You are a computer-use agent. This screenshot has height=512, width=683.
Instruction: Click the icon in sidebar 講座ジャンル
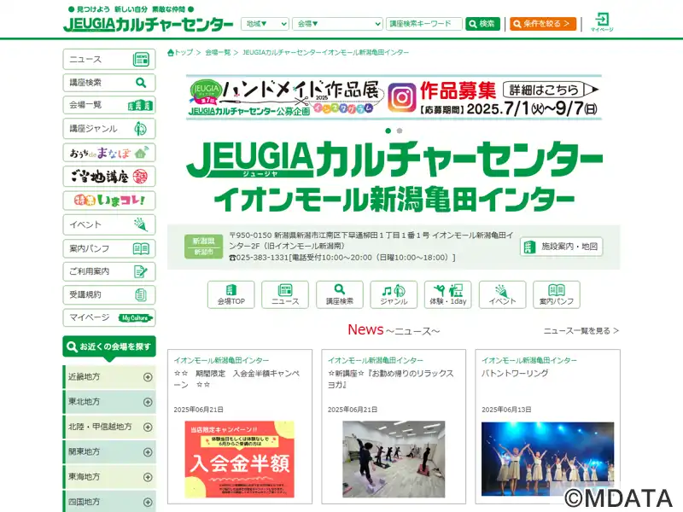(x=140, y=129)
